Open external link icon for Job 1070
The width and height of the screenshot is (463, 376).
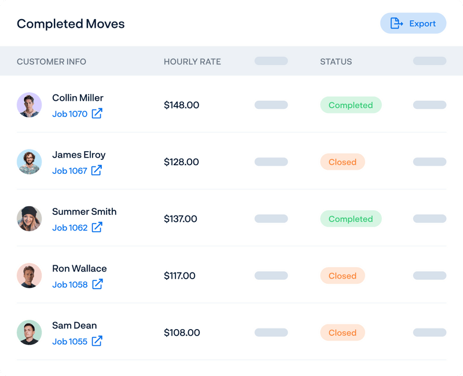pos(97,114)
